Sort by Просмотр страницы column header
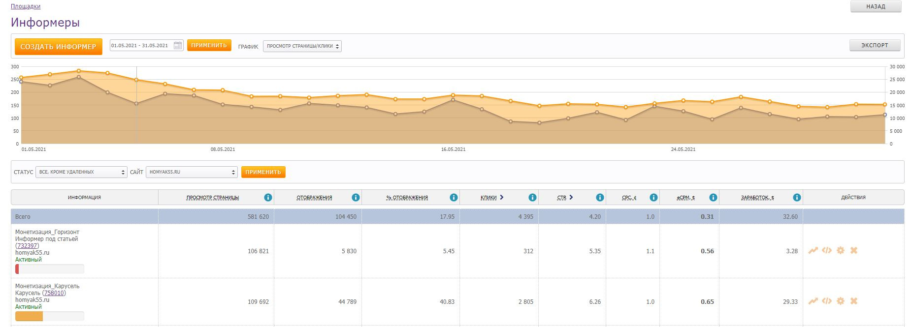912x327 pixels. (x=213, y=198)
